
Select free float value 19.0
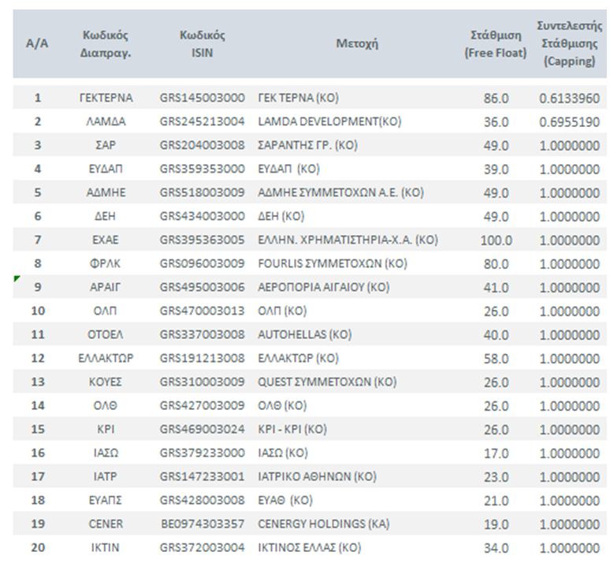point(496,524)
